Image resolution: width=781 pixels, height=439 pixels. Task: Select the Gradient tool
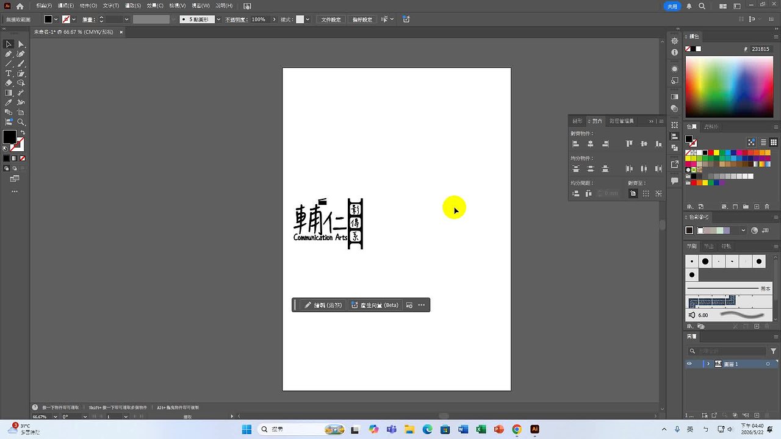(9, 93)
